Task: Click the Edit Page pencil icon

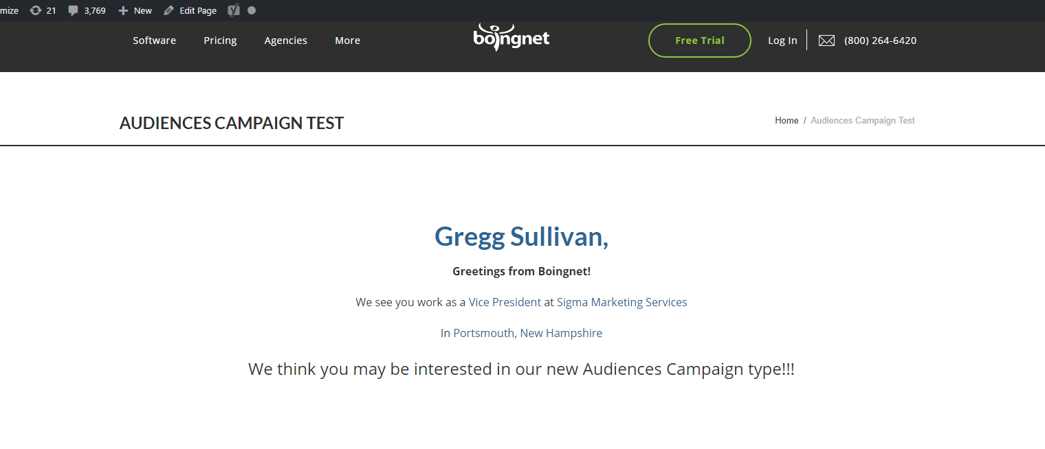Action: click(x=168, y=10)
